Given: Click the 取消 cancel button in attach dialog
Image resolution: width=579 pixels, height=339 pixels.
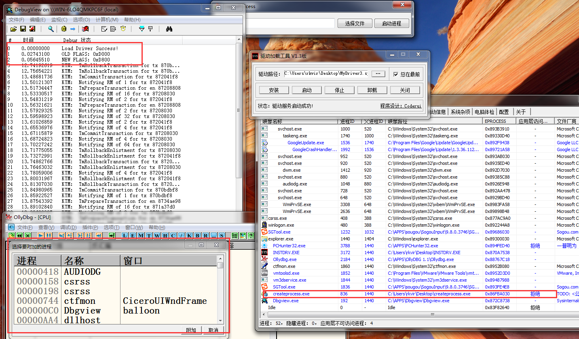Looking at the screenshot, I should pyautogui.click(x=213, y=330).
